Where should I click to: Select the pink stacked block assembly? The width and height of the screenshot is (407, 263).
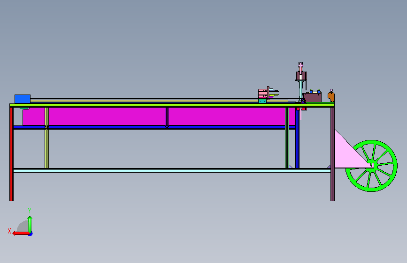coord(263,94)
